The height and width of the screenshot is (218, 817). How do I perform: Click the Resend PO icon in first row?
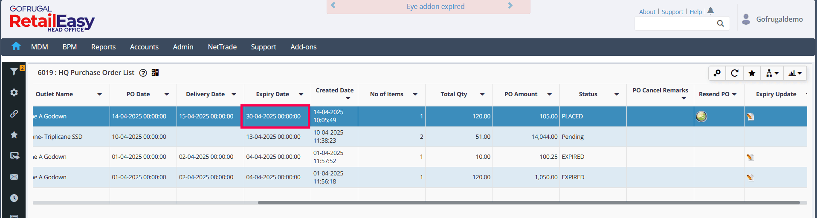(701, 116)
